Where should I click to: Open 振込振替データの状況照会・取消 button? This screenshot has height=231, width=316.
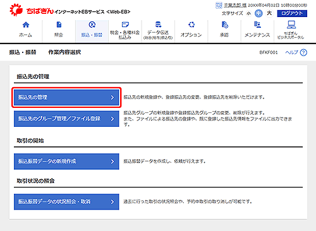tap(66, 202)
